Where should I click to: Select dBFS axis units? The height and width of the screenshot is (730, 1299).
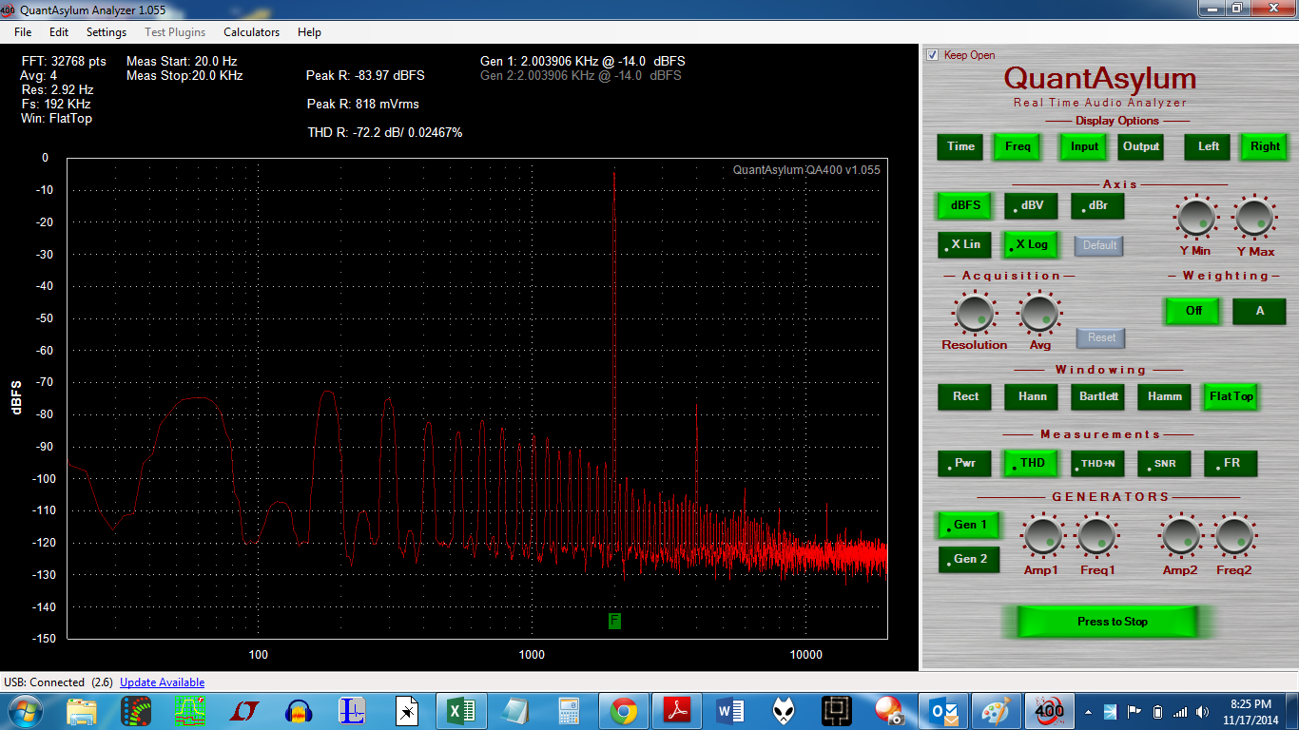tap(964, 205)
